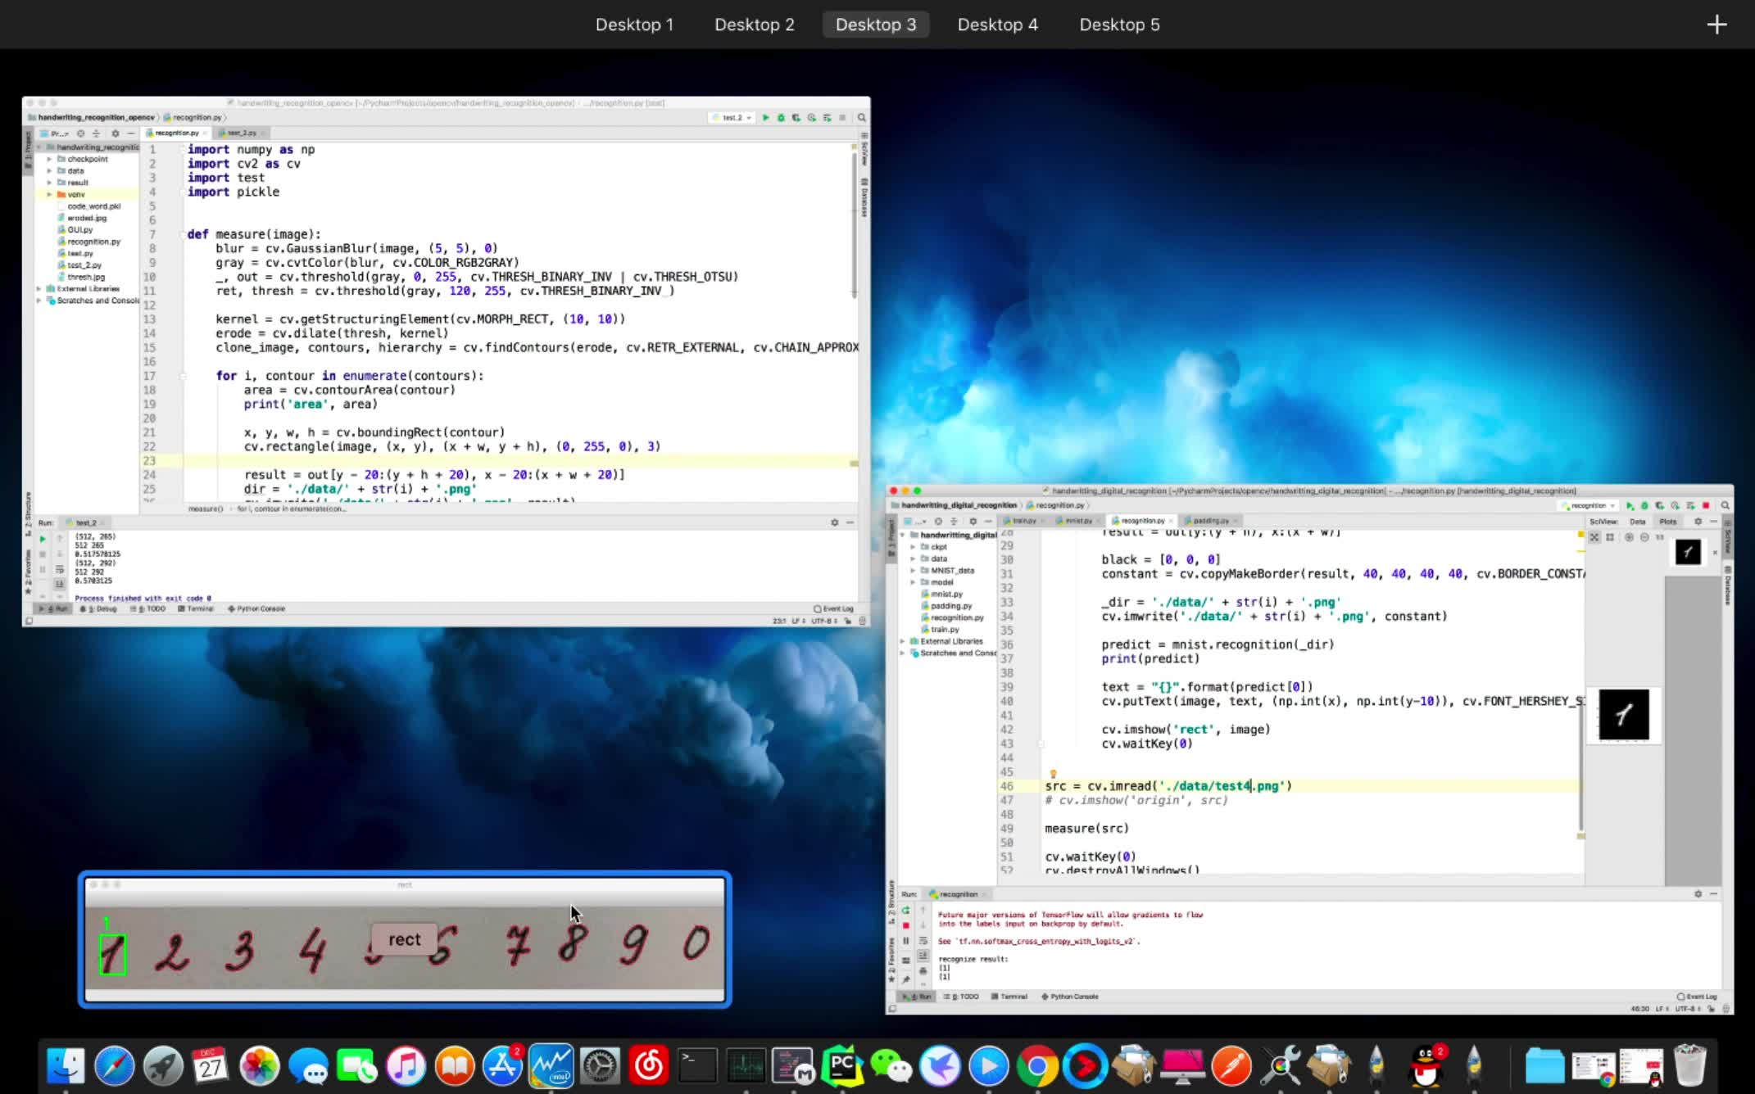Select Desktop 4 in Mission Control
The image size is (1755, 1094).
(x=997, y=25)
